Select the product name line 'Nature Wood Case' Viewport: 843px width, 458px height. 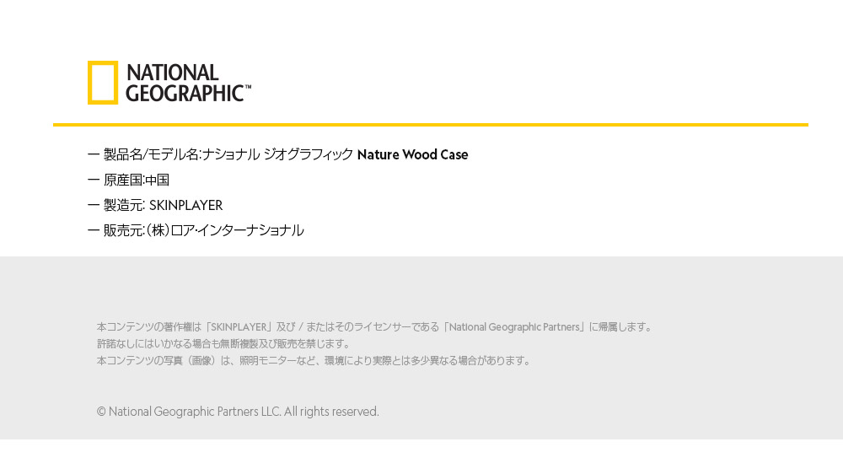(277, 154)
